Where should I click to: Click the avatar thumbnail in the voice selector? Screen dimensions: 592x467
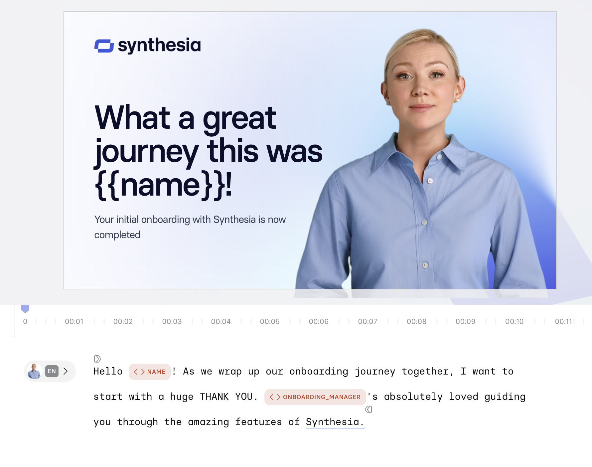pos(34,371)
